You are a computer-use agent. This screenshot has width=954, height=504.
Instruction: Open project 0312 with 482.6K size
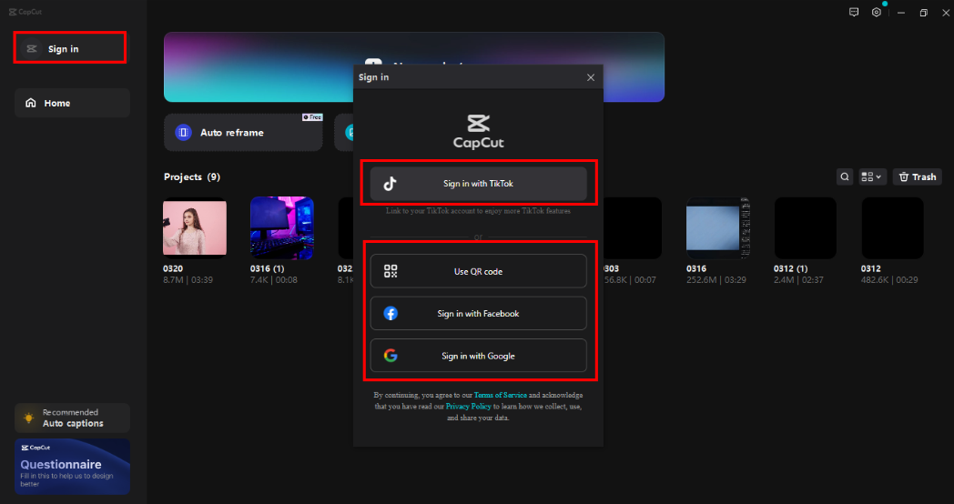[892, 228]
